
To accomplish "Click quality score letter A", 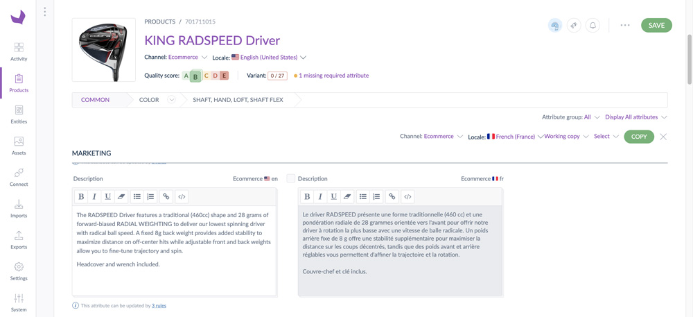I will (x=186, y=76).
